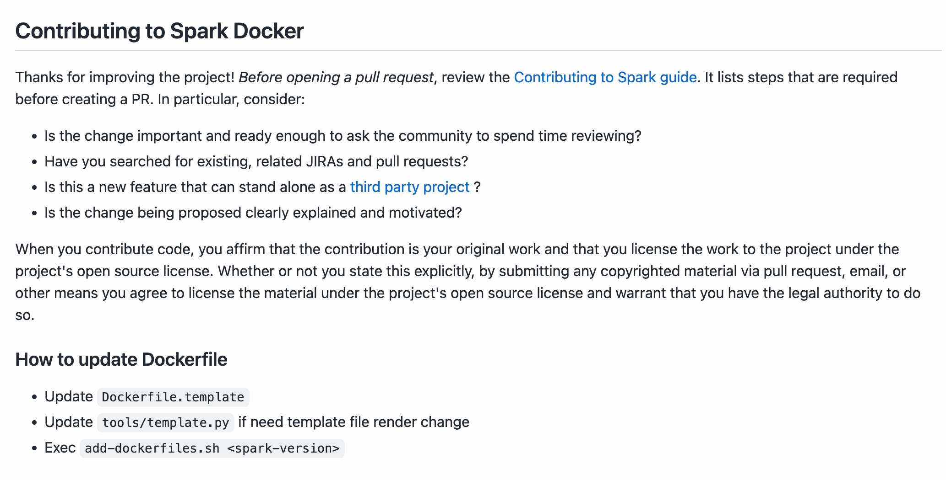
Task: Click the word 'Exec' in the last bullet
Action: (60, 448)
